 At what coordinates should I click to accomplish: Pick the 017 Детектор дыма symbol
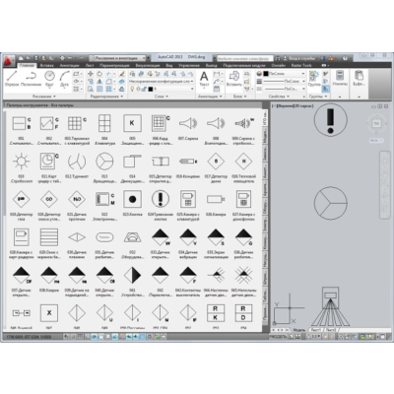click(216, 162)
